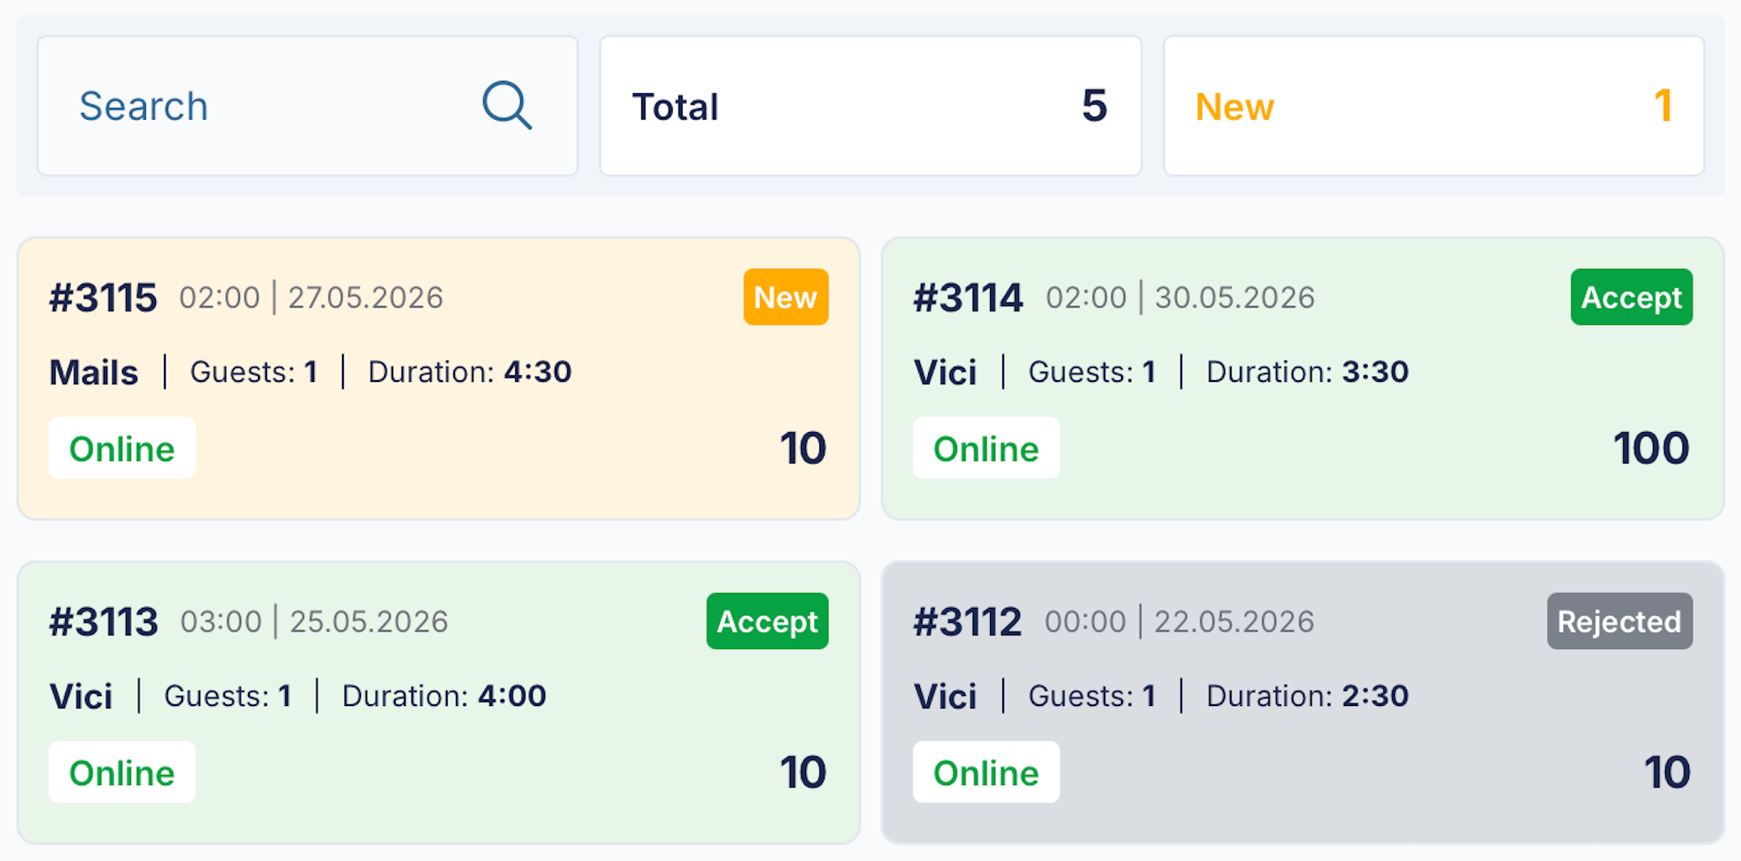Click the Accept badge on #3114
Screen dimensions: 1741x861
pos(1631,297)
